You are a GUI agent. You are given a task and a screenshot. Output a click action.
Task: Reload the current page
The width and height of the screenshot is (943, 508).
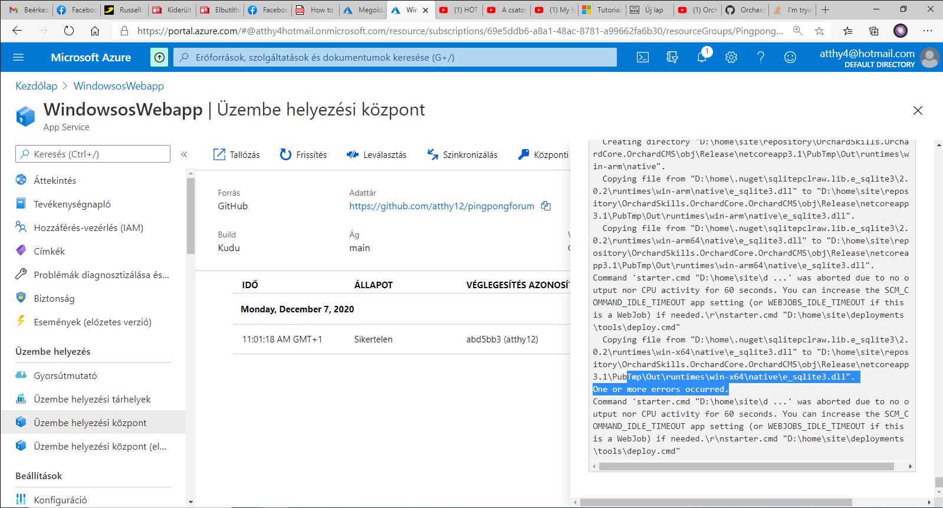[69, 31]
